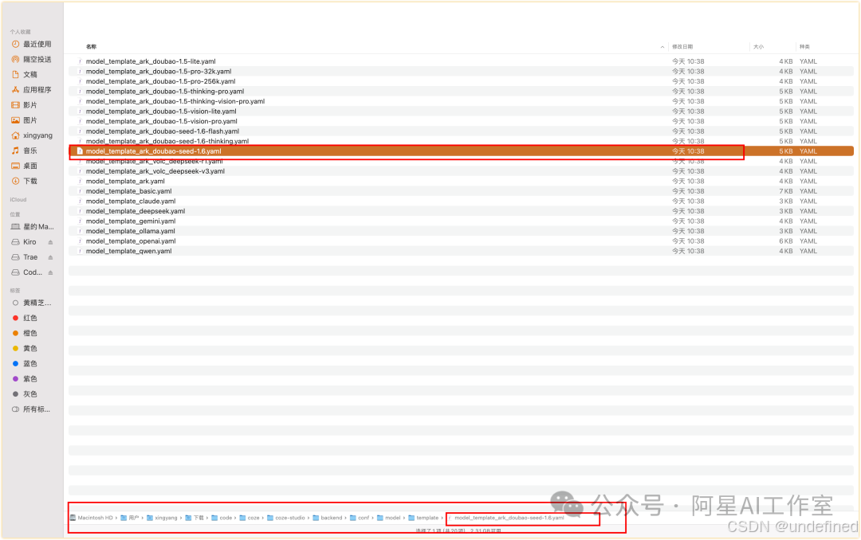Screen dimensions: 861x540
Task: Eject the Cod... volume
Action: click(50, 272)
